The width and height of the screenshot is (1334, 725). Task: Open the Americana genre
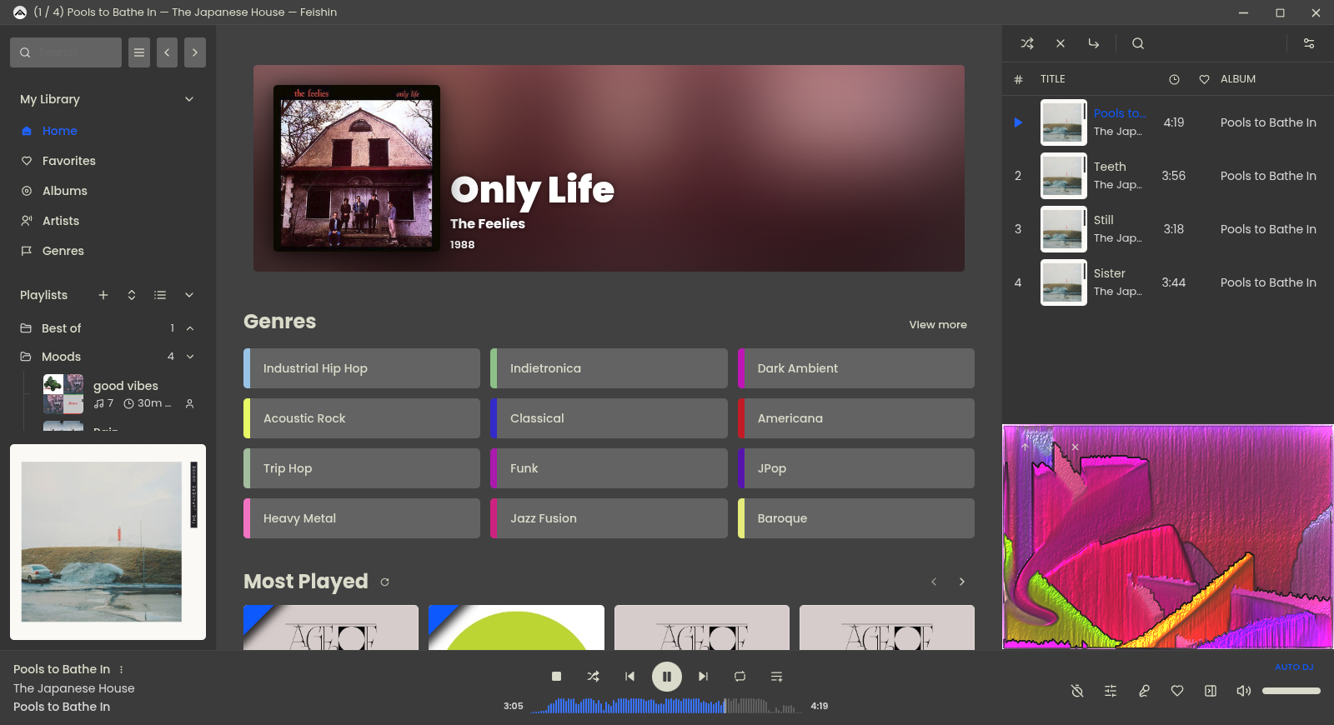tap(856, 418)
